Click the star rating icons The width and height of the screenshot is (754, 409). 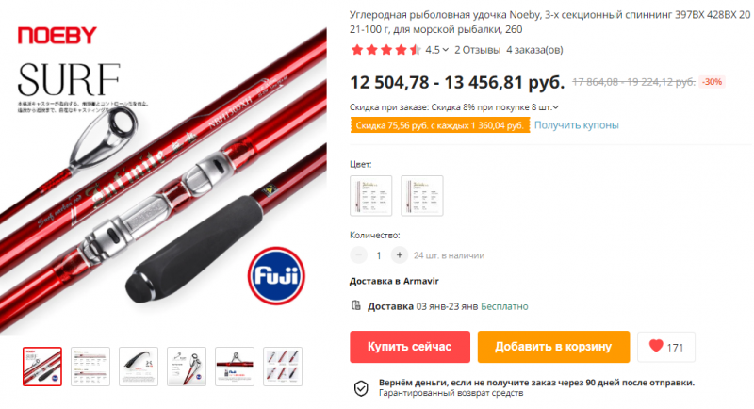pos(386,50)
